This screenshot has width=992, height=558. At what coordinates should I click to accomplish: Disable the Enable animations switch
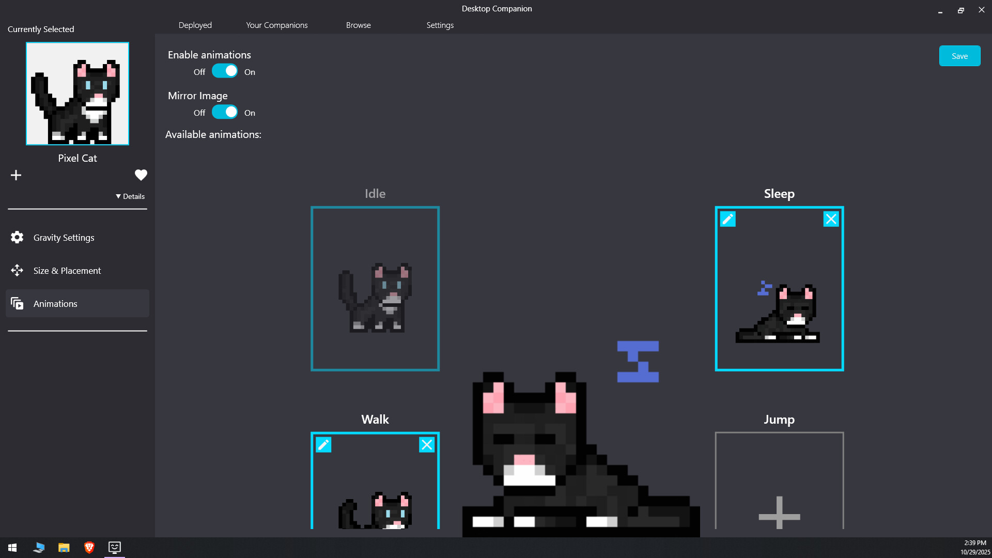[225, 71]
